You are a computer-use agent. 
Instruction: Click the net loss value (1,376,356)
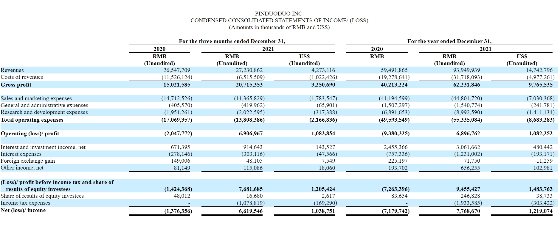[x=178, y=211]
